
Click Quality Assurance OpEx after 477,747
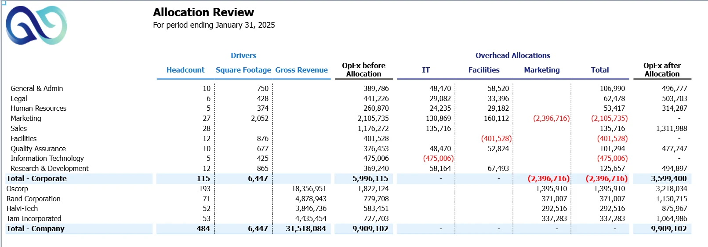coord(675,149)
